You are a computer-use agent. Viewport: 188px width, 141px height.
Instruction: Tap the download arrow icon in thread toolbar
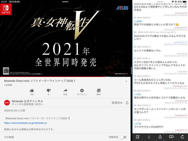click(149, 137)
